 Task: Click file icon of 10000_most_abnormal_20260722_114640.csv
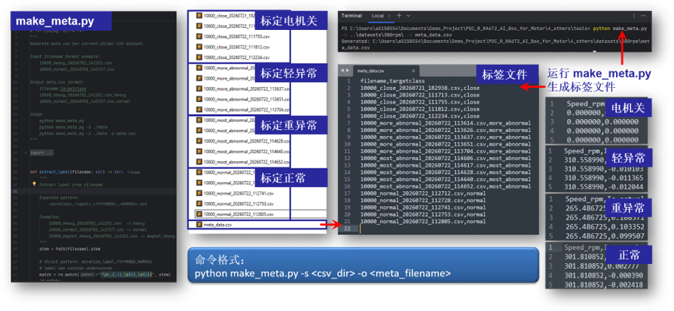pos(199,151)
